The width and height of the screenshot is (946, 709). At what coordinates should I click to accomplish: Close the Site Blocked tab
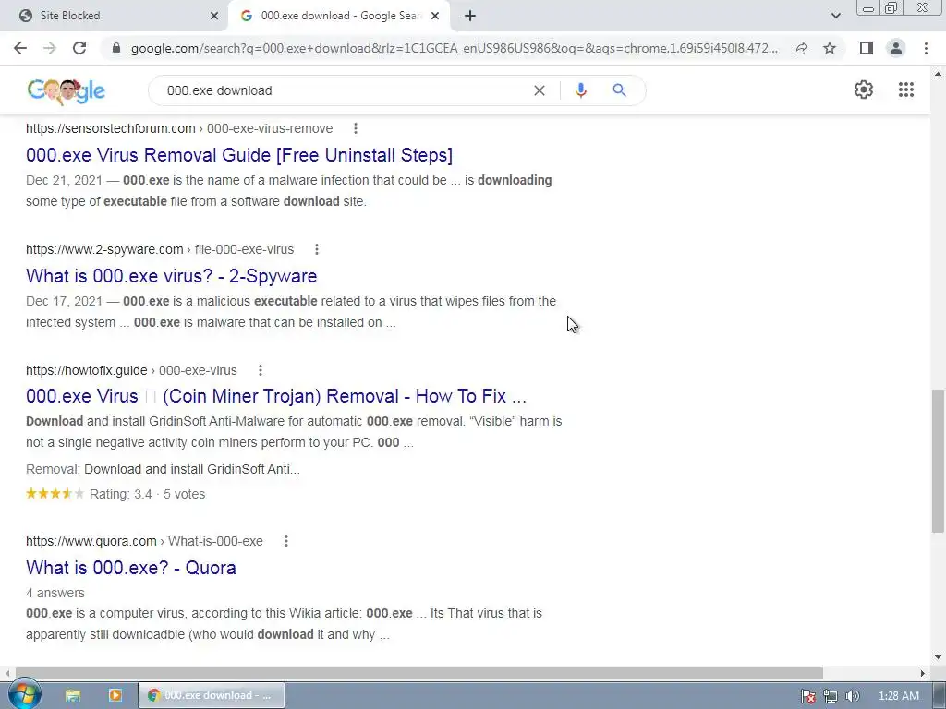coord(214,16)
